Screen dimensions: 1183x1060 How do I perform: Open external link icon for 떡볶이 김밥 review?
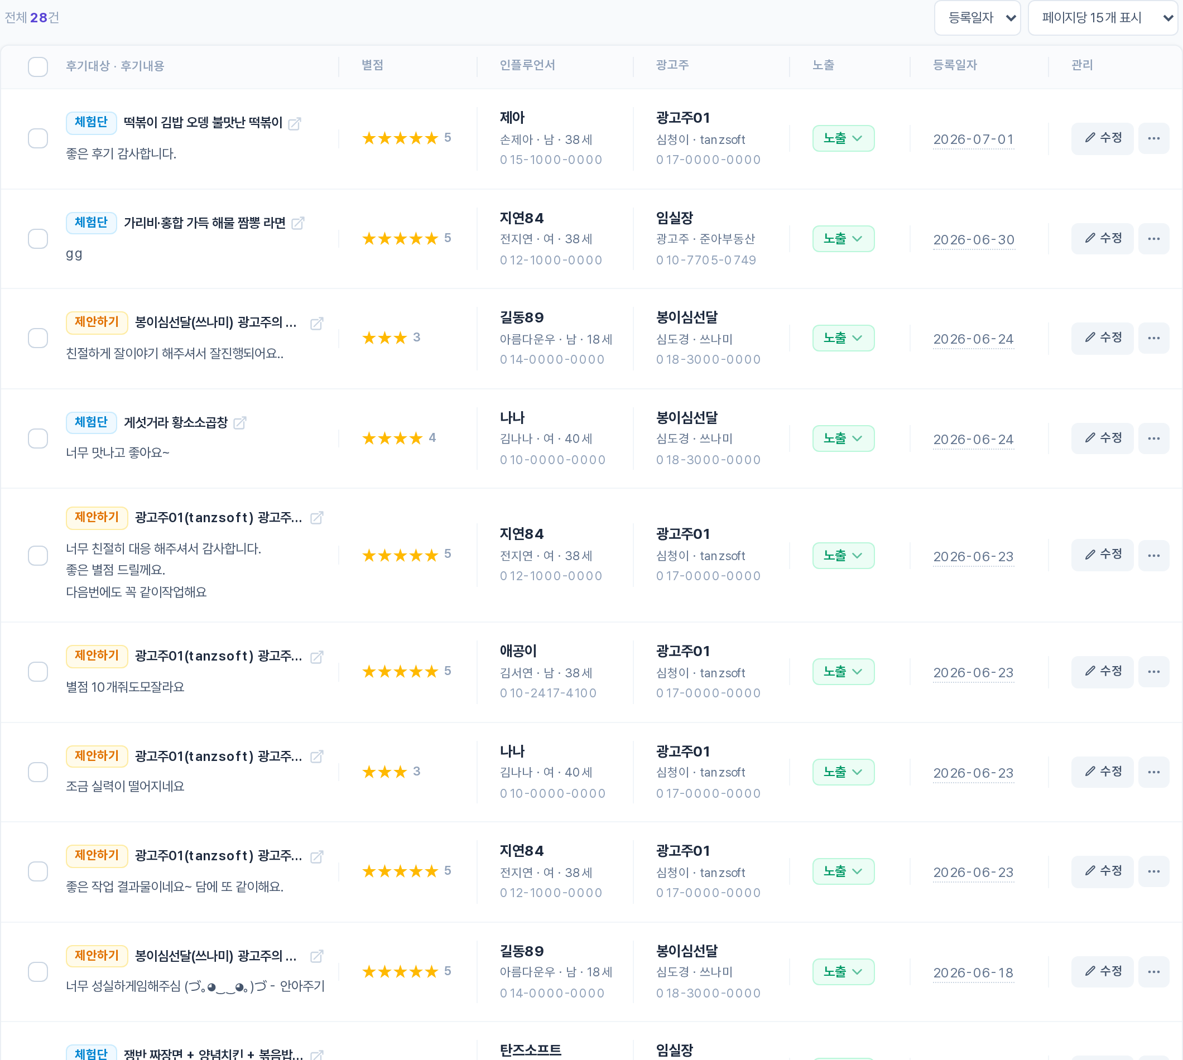point(295,123)
